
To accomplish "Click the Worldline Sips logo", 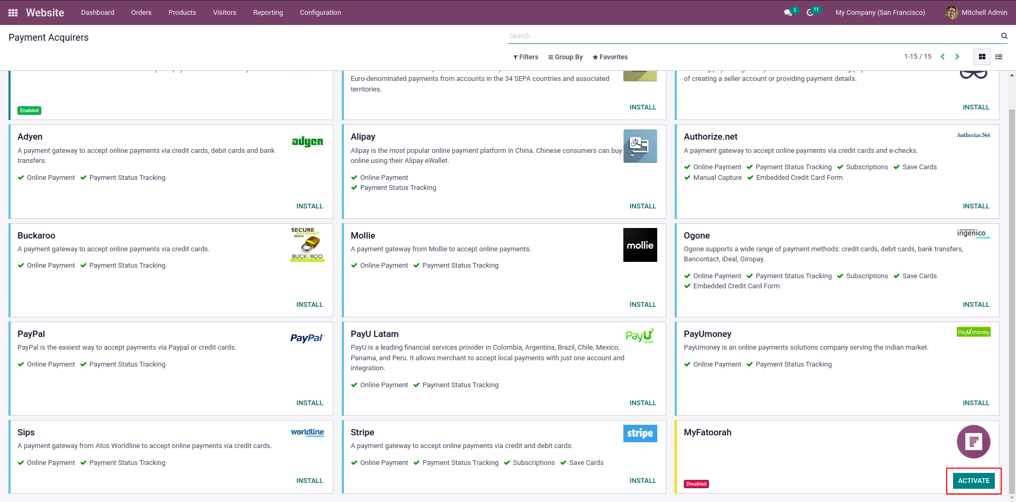I will click(307, 432).
